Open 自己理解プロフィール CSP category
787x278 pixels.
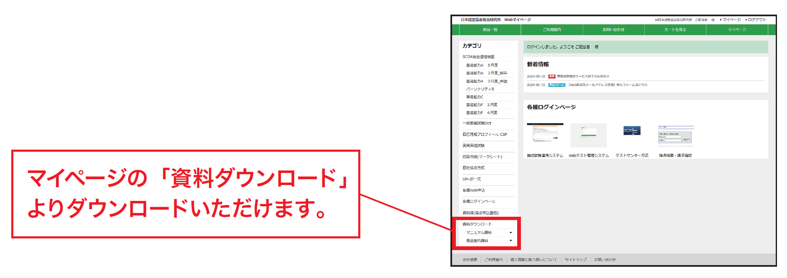[x=485, y=135]
